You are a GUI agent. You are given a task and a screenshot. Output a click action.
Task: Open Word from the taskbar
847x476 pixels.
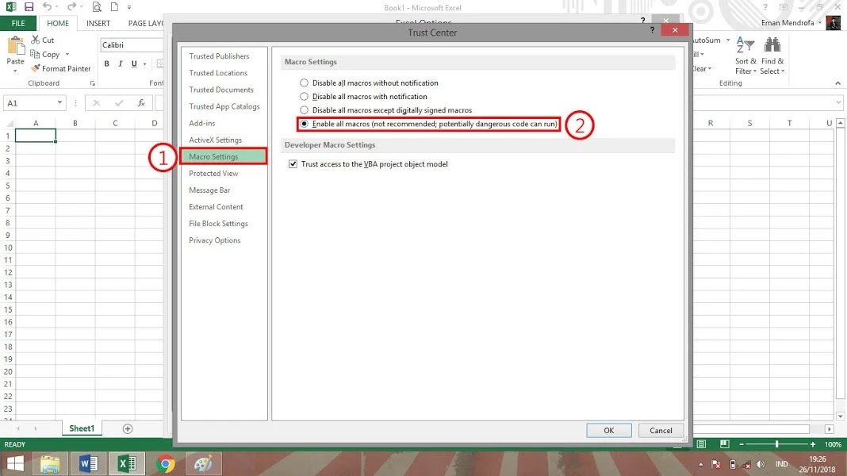pyautogui.click(x=89, y=463)
